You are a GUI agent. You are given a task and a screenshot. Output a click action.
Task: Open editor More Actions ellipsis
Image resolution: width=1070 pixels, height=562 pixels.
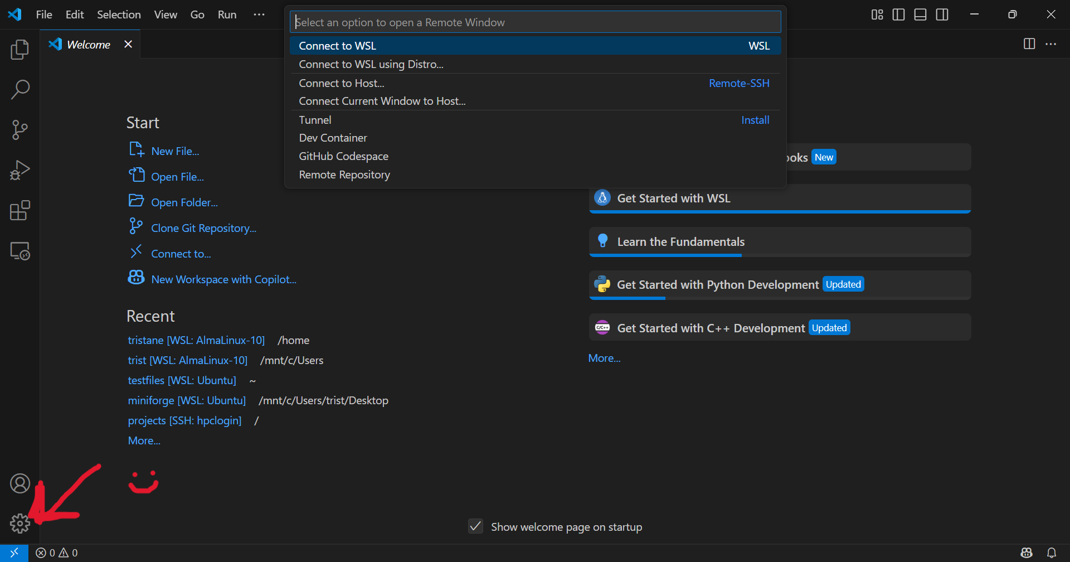point(1051,44)
